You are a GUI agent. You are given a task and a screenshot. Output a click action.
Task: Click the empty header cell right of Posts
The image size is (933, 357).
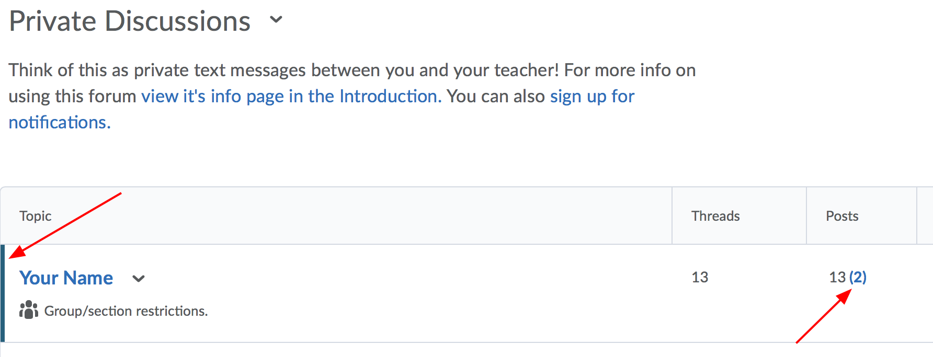(x=925, y=216)
